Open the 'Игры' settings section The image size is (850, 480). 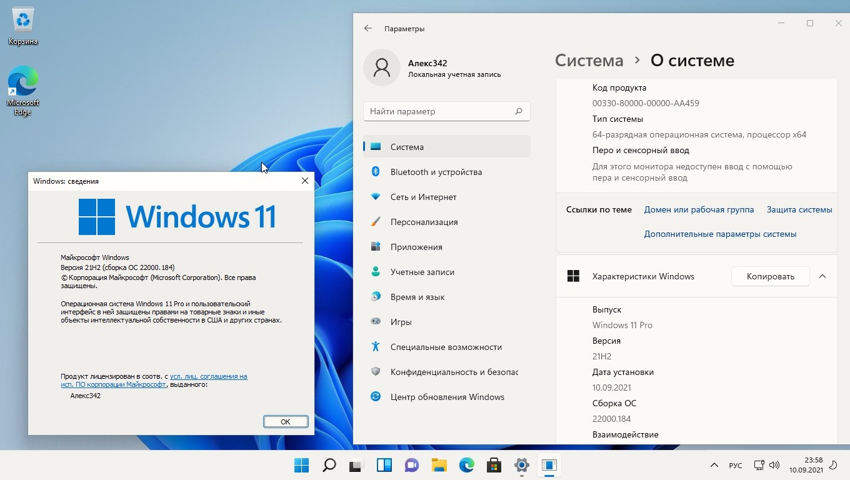[446, 322]
